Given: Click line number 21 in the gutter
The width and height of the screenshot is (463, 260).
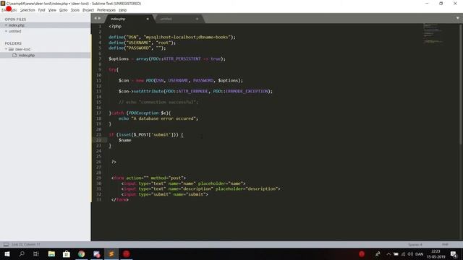Looking at the screenshot, I should tap(98, 135).
